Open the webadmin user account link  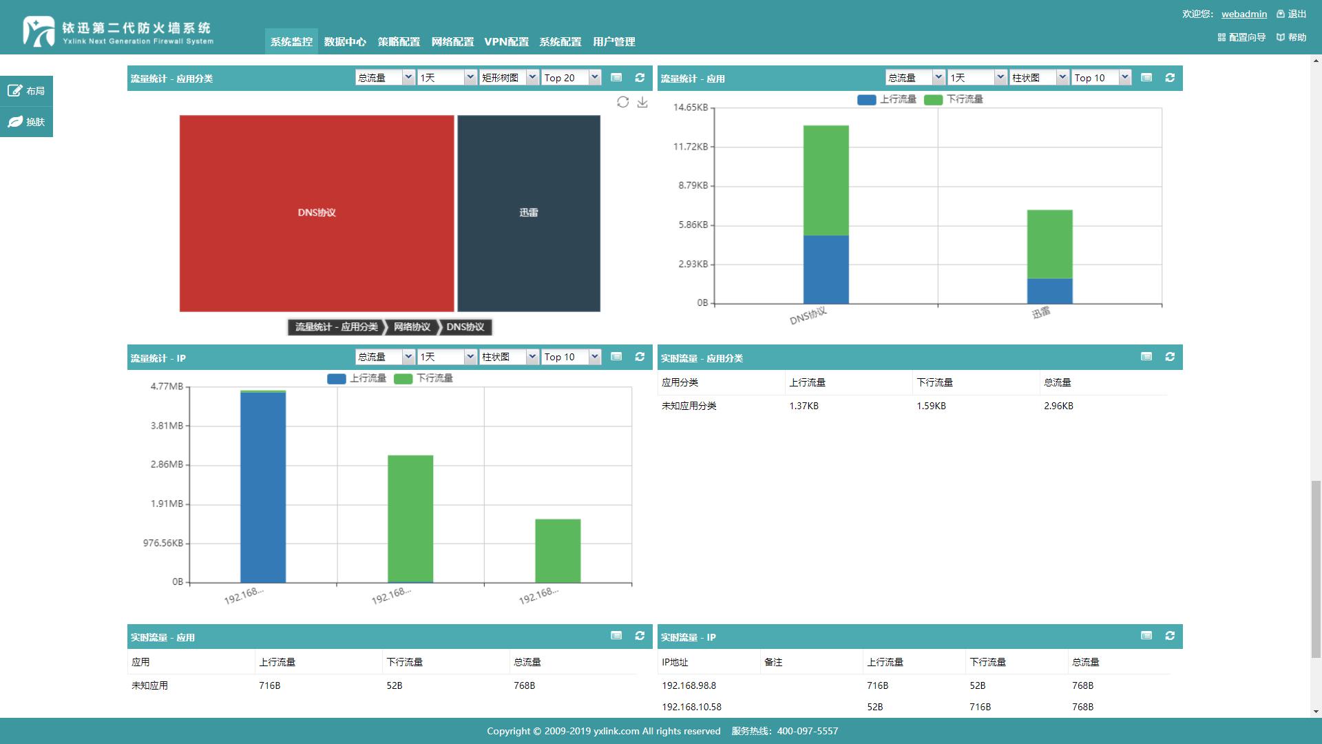pyautogui.click(x=1244, y=14)
